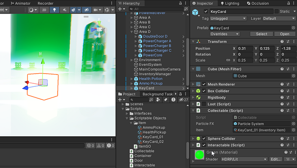
Task: Toggle hidden packages count 27 icon
Action: [184, 99]
